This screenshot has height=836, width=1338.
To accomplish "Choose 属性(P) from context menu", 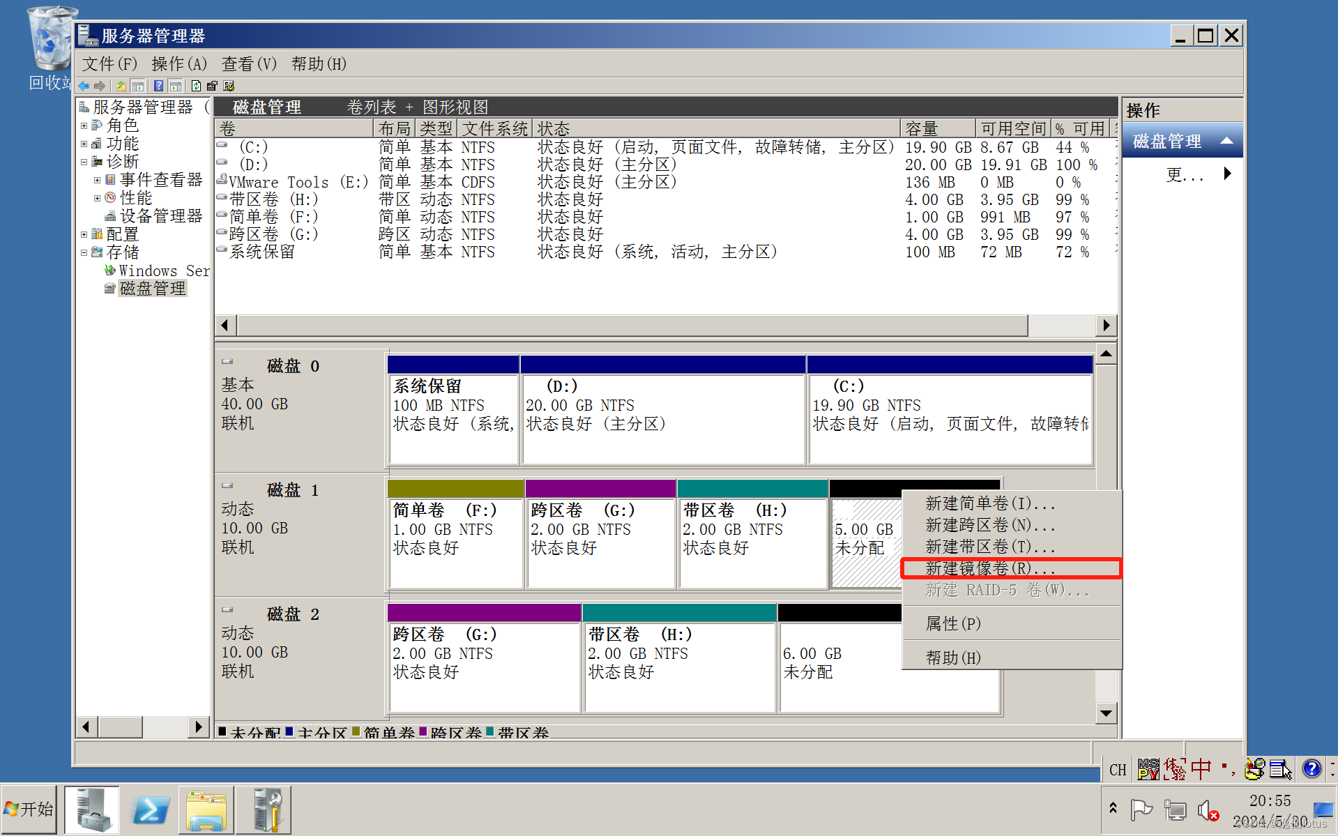I will coord(1012,623).
